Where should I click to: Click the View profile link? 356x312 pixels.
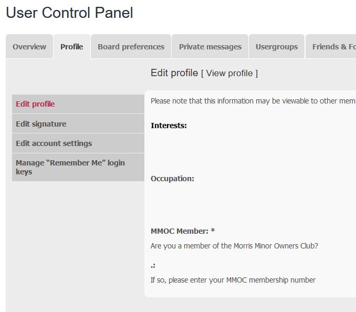click(229, 74)
